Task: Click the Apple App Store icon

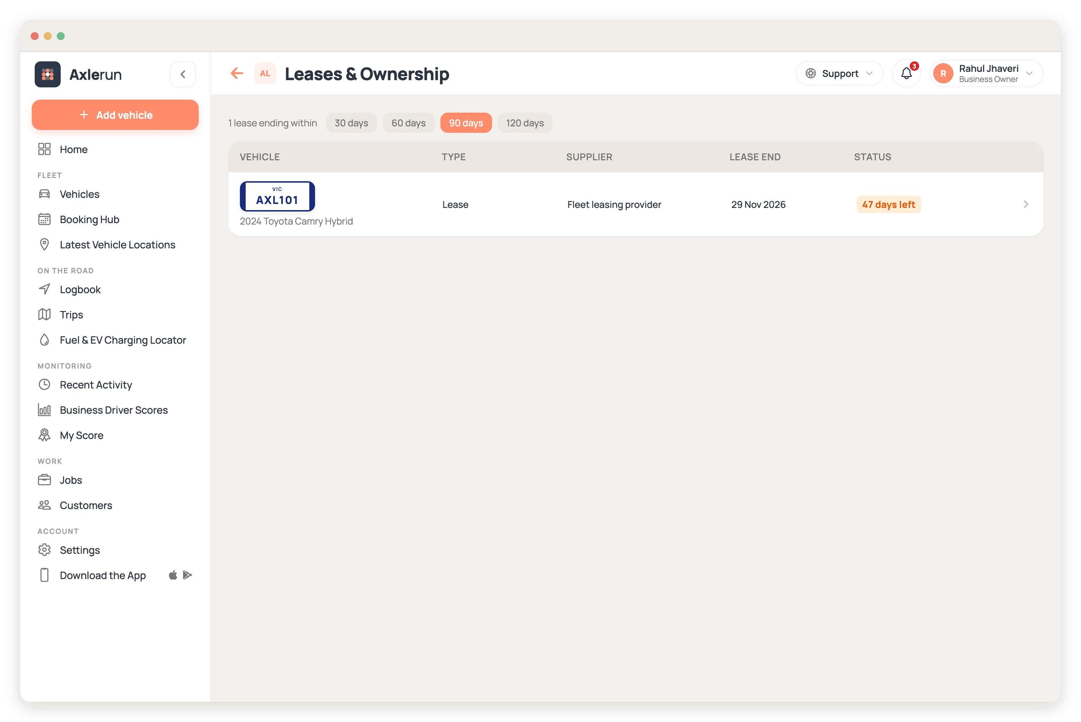Action: [x=173, y=575]
